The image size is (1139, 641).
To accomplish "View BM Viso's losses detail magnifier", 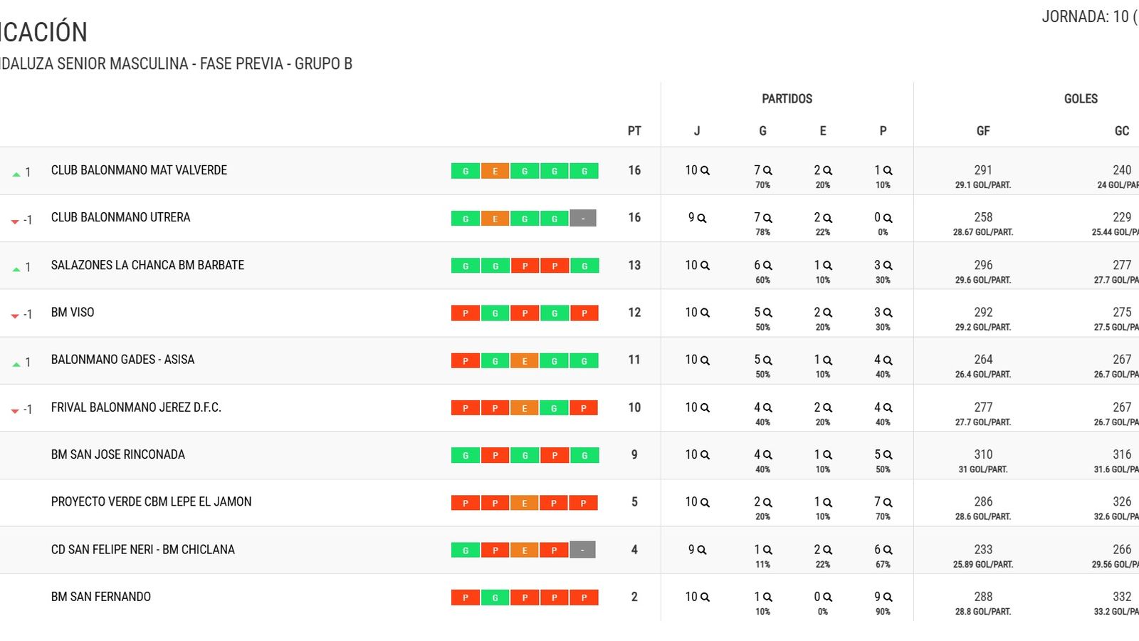I will pos(888,313).
